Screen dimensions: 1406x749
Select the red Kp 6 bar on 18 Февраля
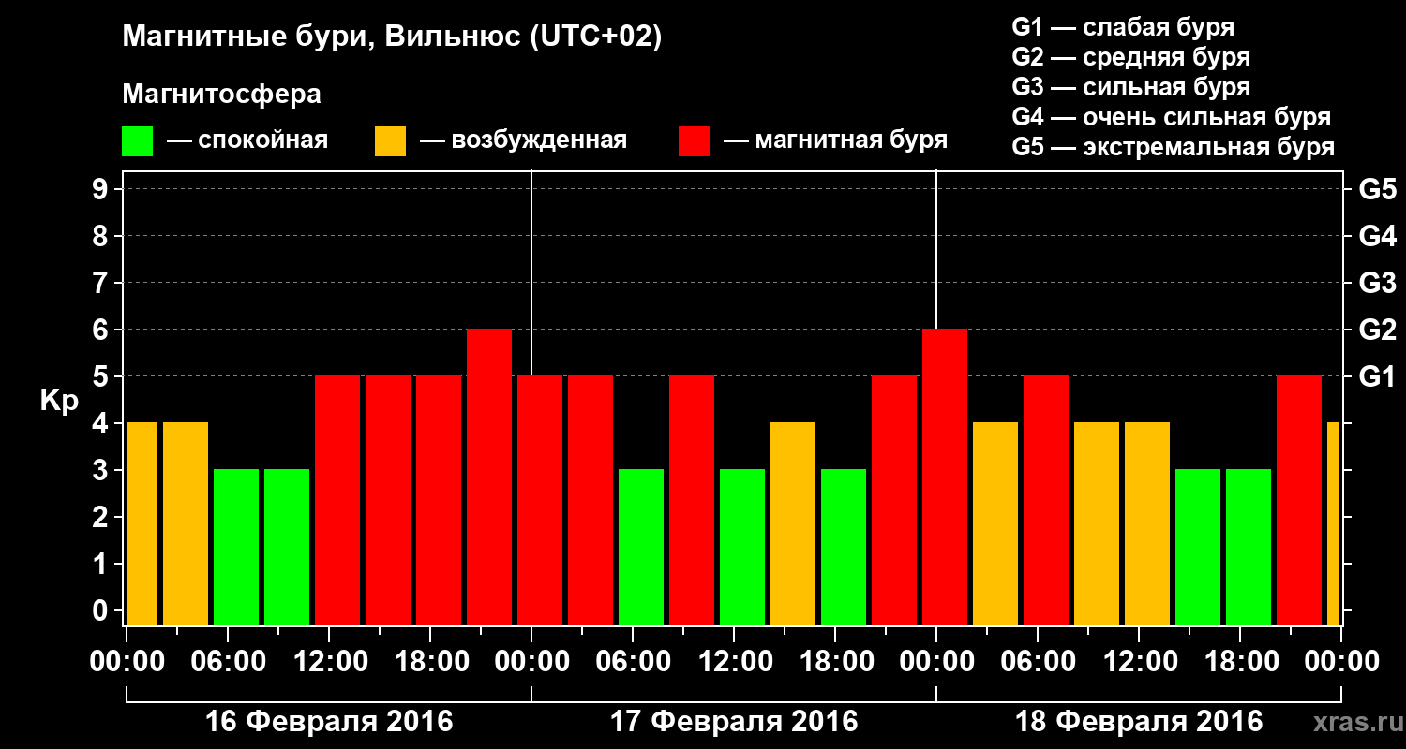tap(945, 477)
